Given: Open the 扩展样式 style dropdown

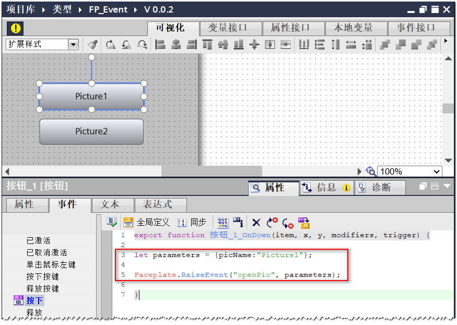Looking at the screenshot, I should click(73, 44).
